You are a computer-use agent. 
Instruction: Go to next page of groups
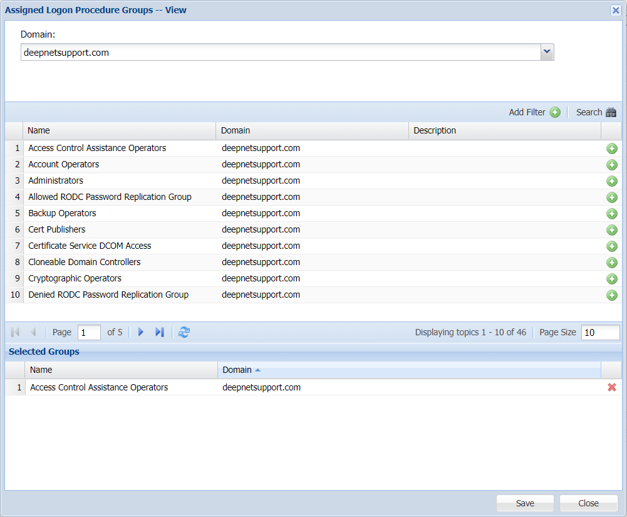[x=141, y=332]
